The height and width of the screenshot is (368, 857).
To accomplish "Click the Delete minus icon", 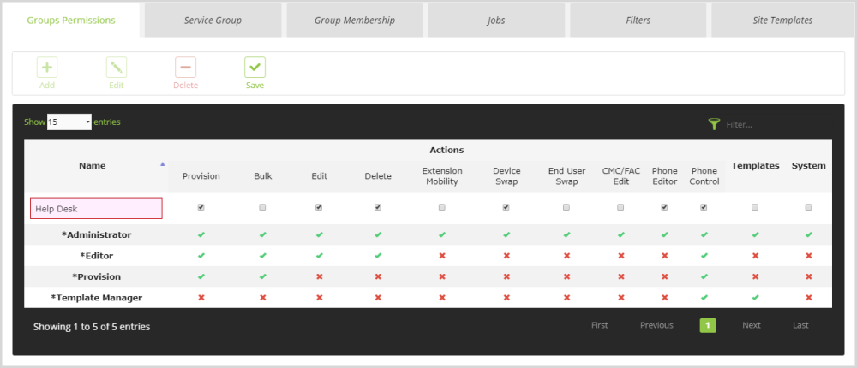I will [185, 68].
